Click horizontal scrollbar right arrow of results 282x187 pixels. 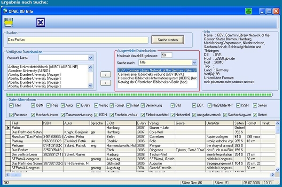273,174
